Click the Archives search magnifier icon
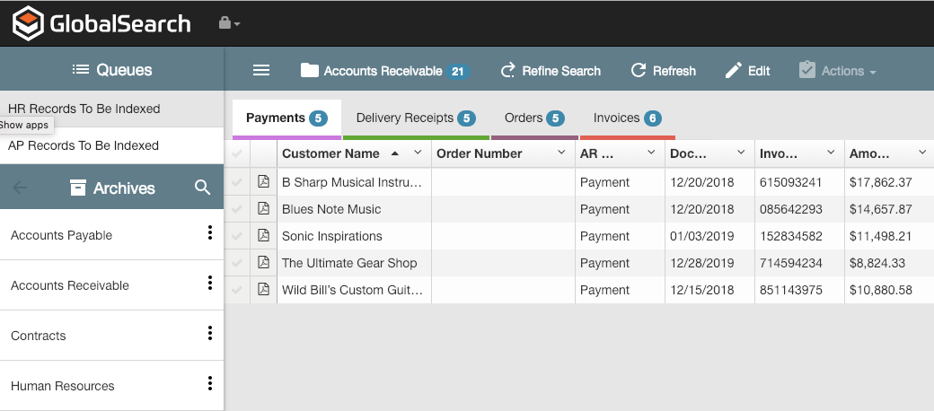Image resolution: width=934 pixels, height=411 pixels. pos(203,188)
